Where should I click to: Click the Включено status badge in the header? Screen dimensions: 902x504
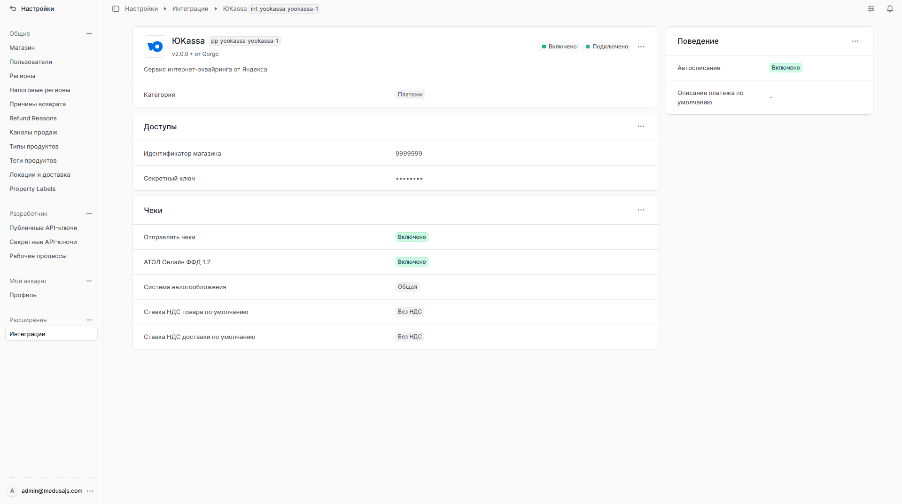[x=559, y=47]
